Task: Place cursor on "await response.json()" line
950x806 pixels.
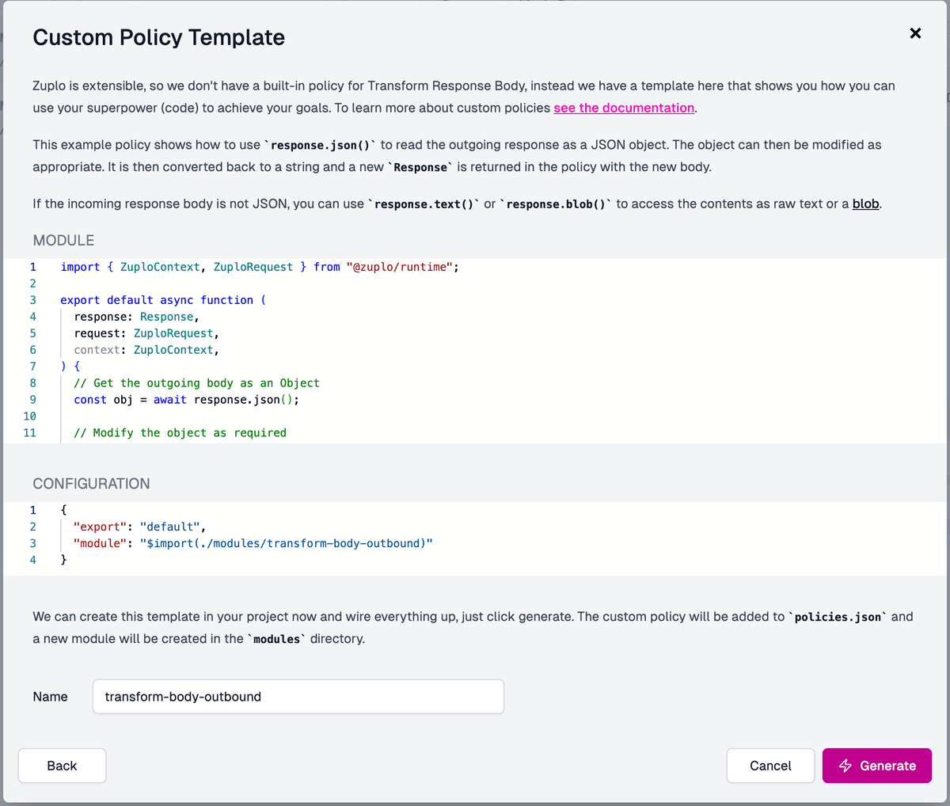Action: tap(226, 400)
